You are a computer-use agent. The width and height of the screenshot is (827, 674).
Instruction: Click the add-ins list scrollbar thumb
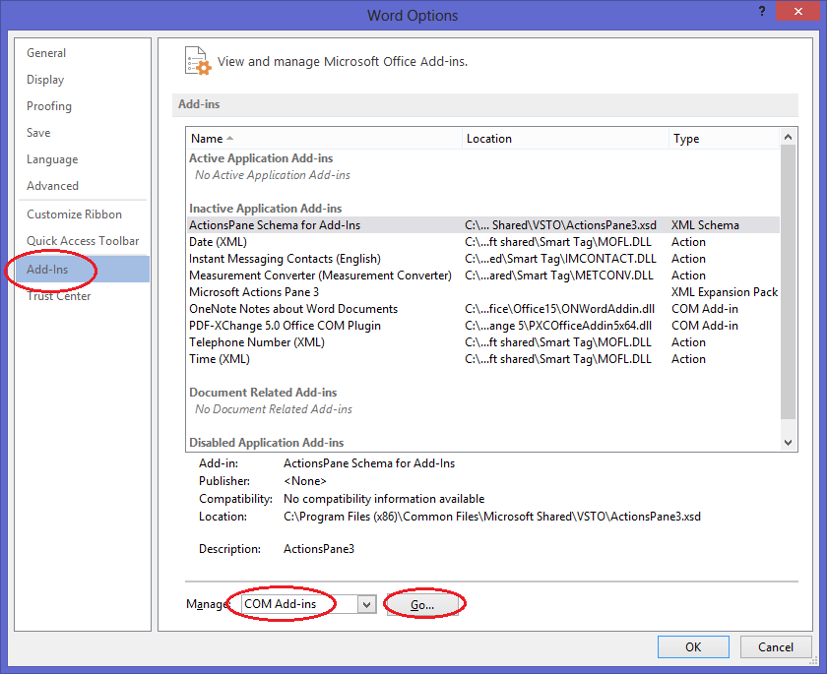pos(788,282)
